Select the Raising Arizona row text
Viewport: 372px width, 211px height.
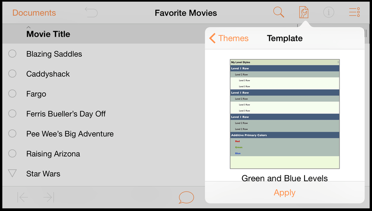[53, 154]
